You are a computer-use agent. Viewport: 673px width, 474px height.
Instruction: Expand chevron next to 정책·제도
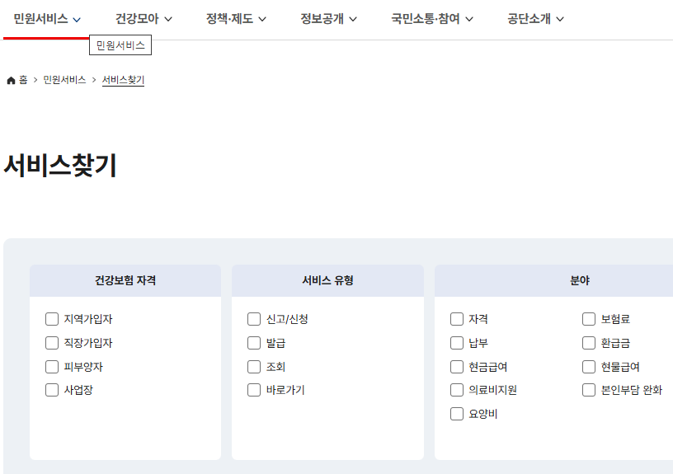click(x=262, y=19)
